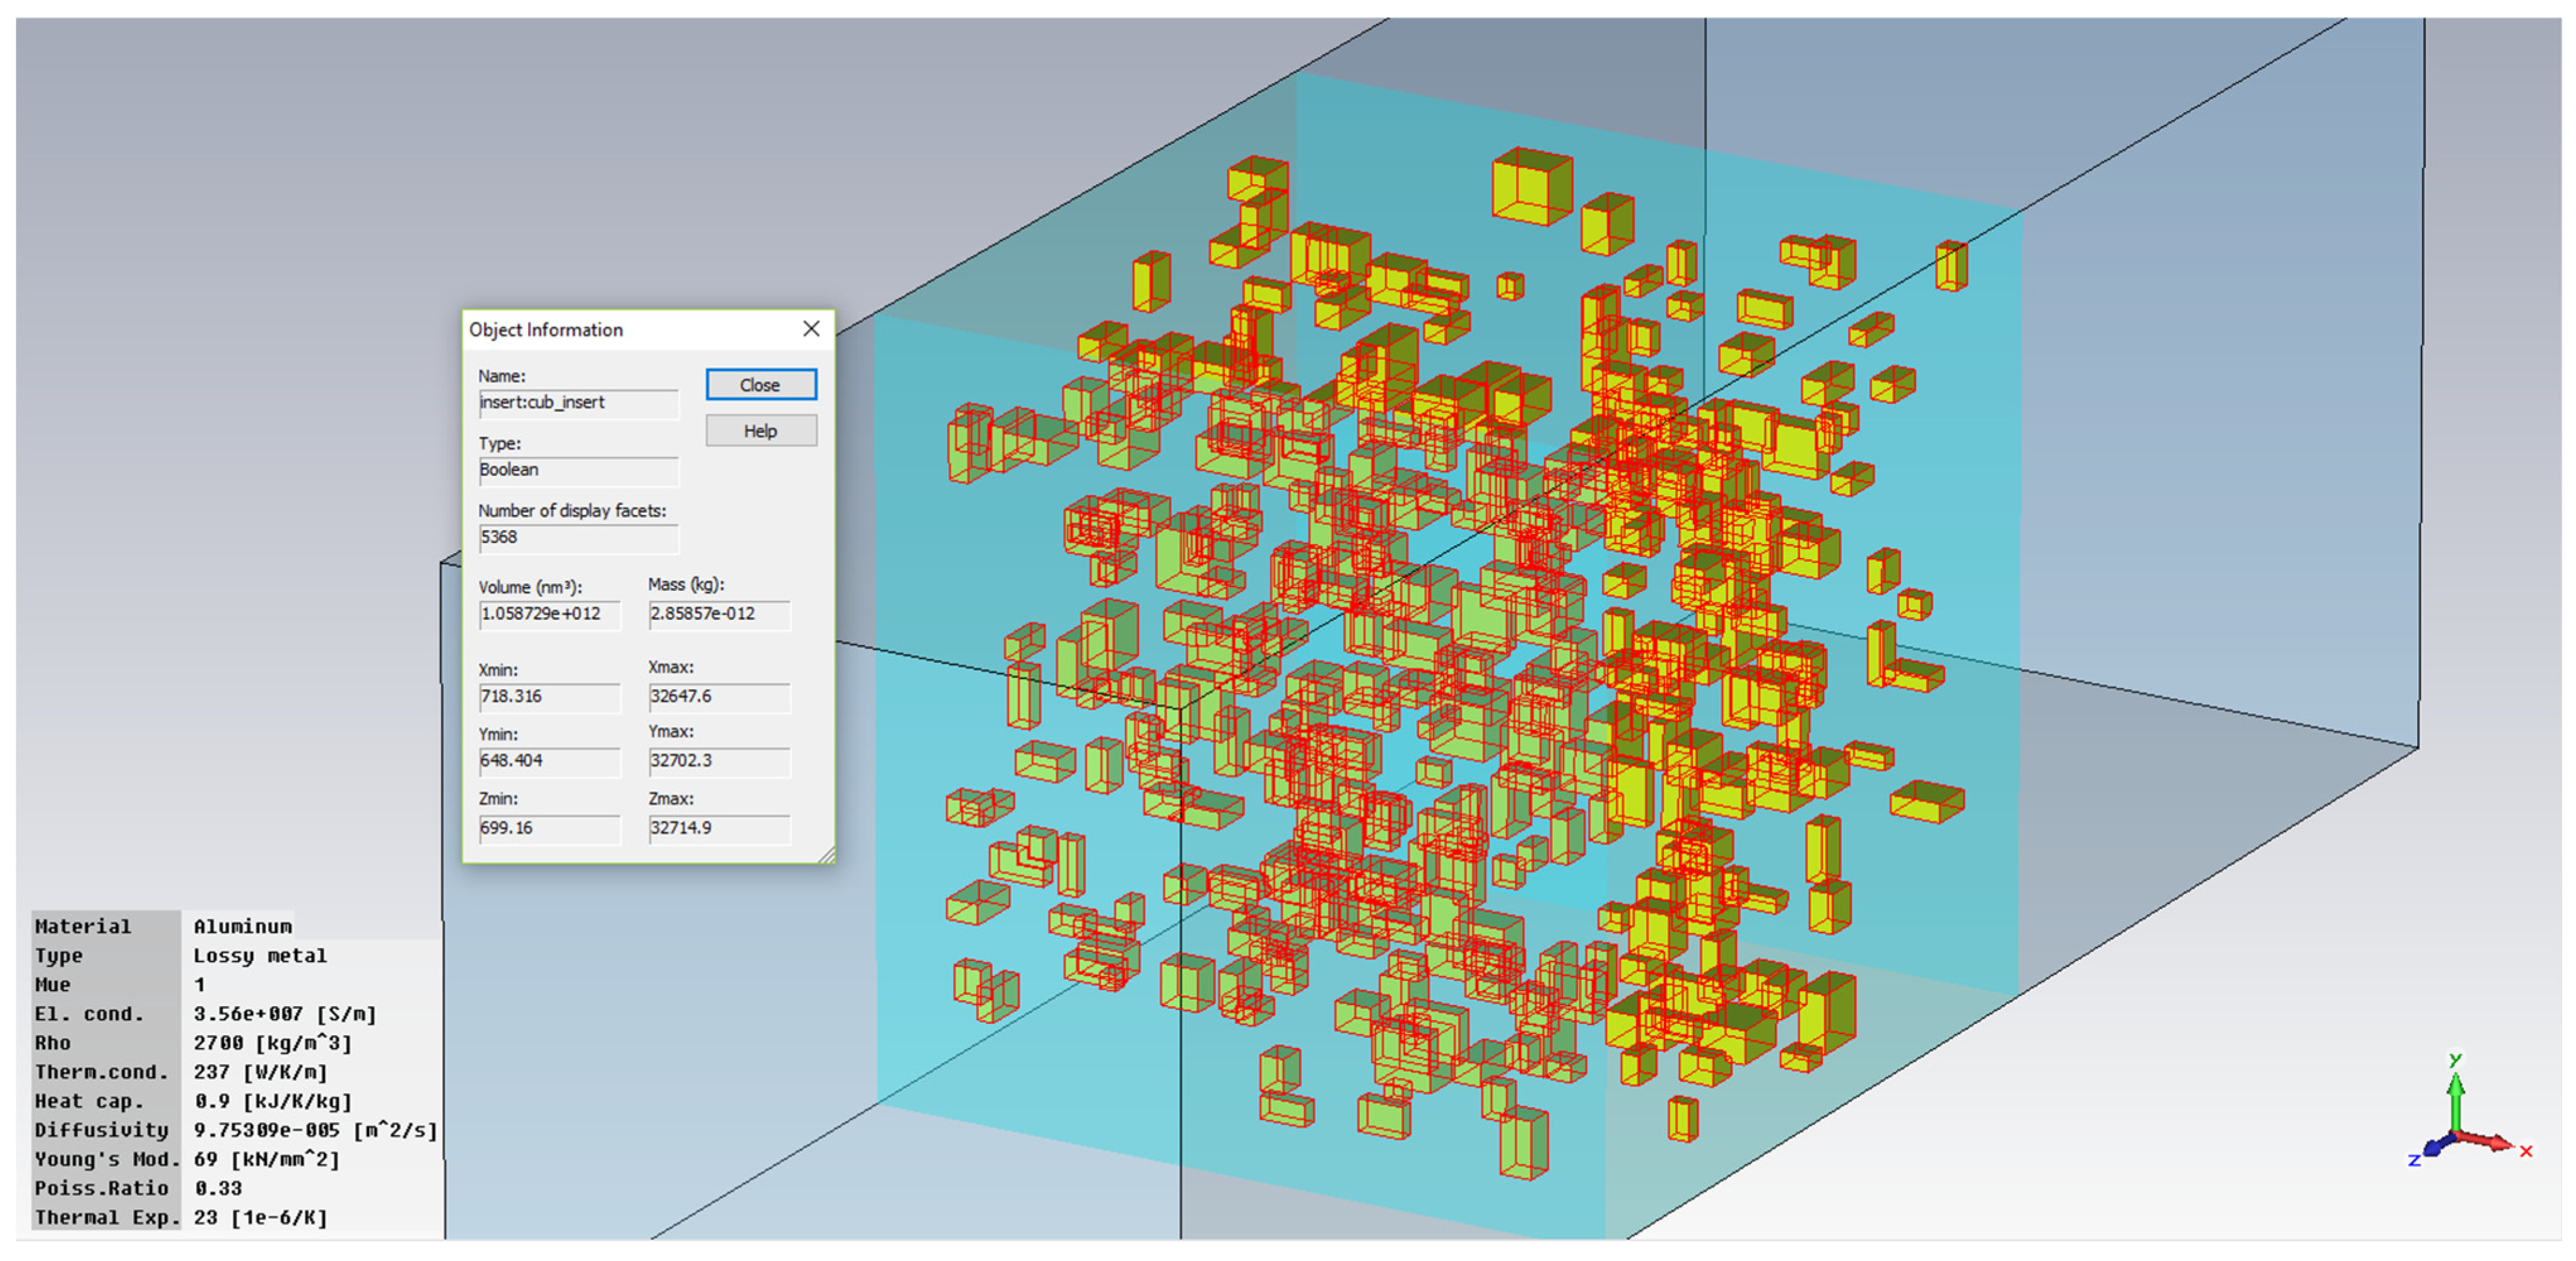Click the Volume (nm³) value field
The width and height of the screenshot is (2576, 1261).
click(x=548, y=613)
